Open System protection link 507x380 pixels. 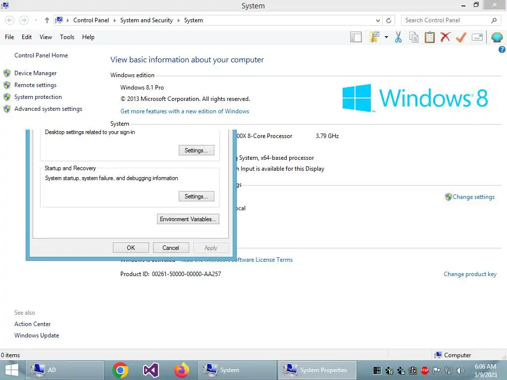[38, 97]
